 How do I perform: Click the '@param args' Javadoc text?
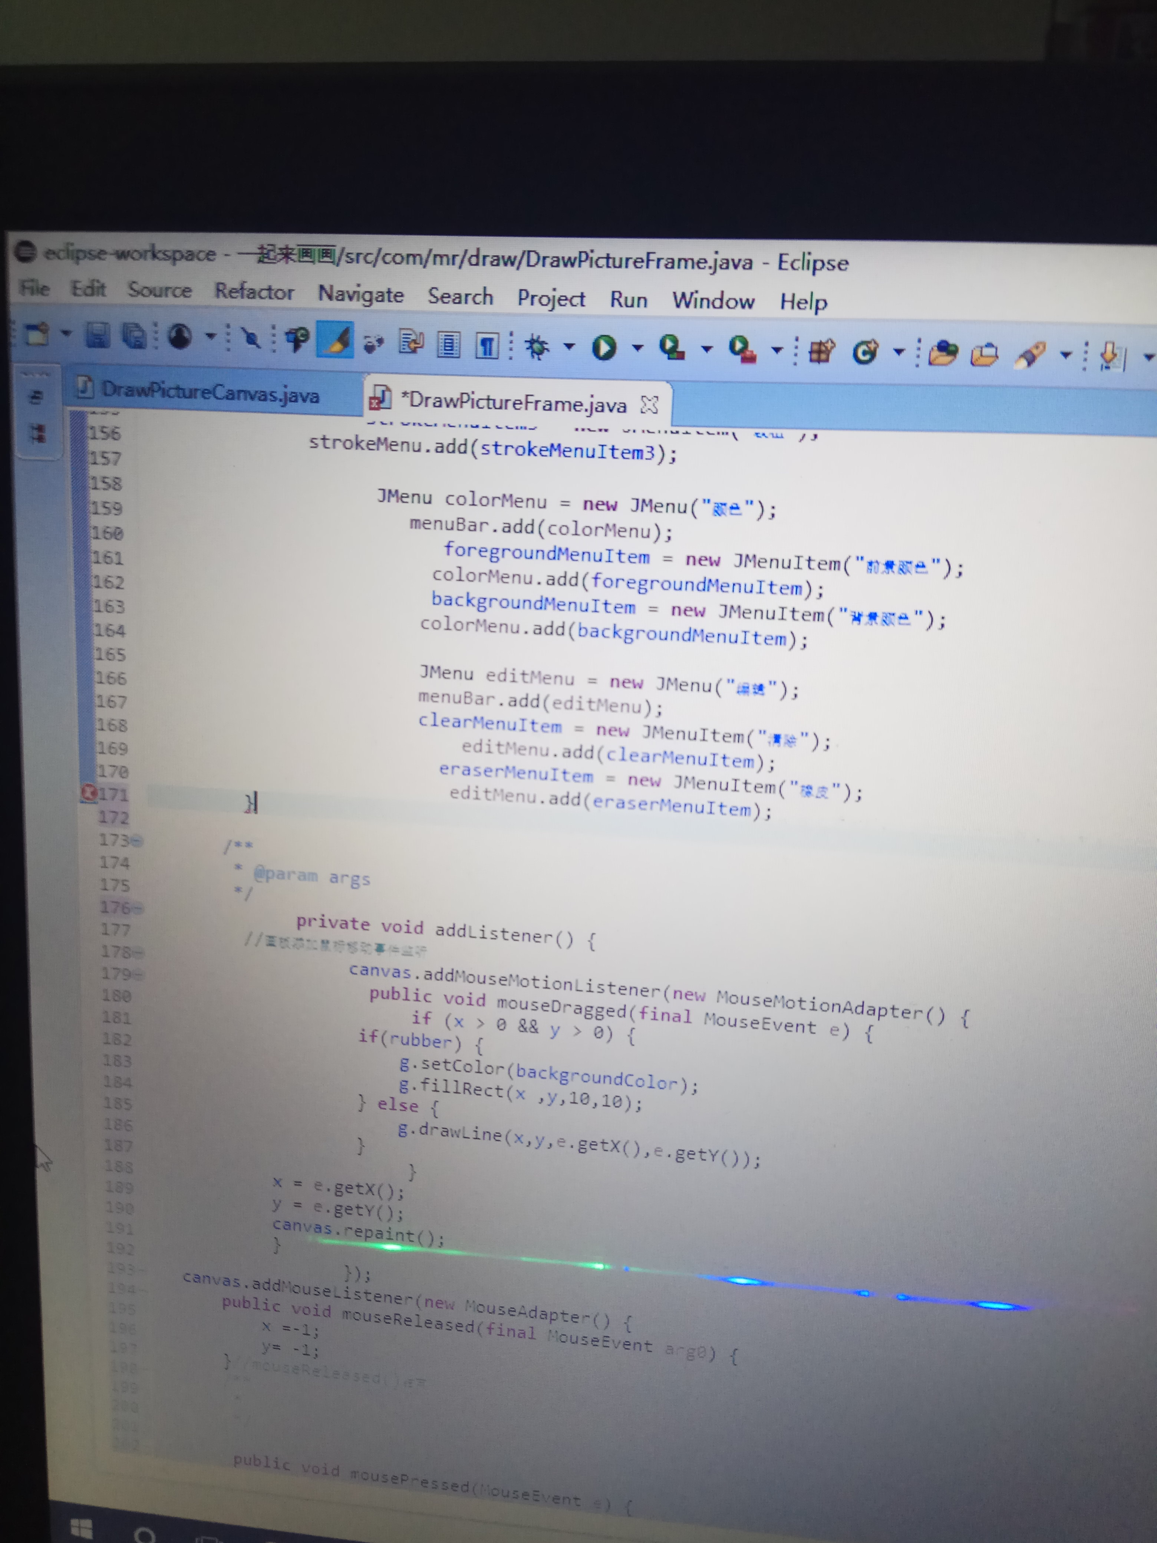[x=312, y=876]
